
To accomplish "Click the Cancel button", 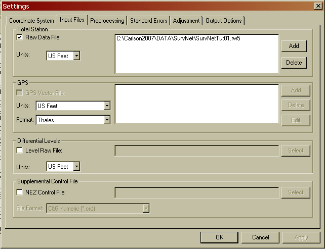I will point(260,237).
